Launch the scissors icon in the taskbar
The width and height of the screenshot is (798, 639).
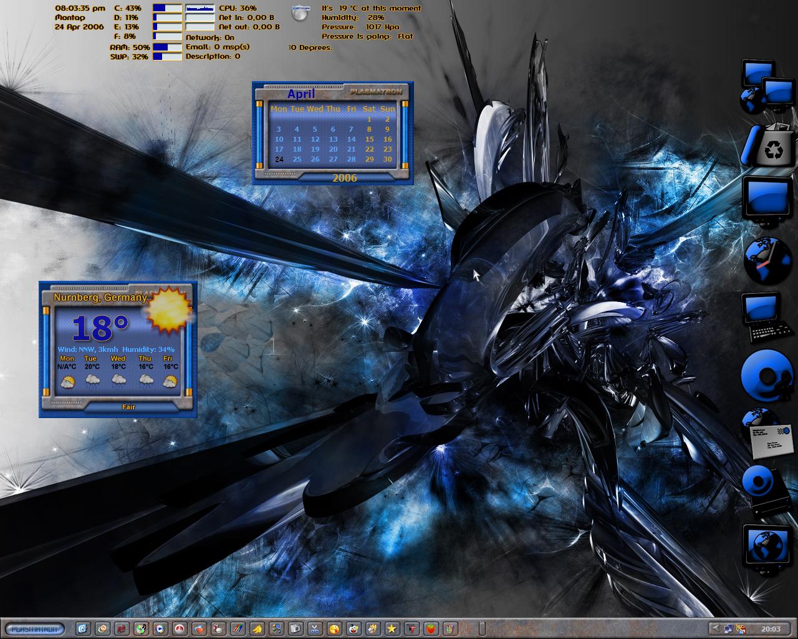point(315,628)
